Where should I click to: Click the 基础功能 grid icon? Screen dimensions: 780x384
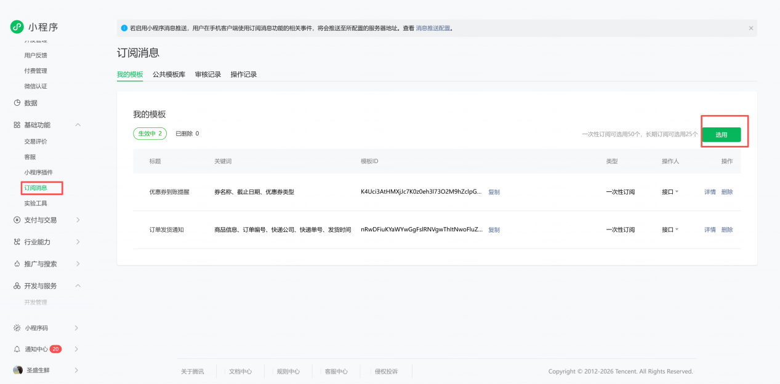[17, 125]
